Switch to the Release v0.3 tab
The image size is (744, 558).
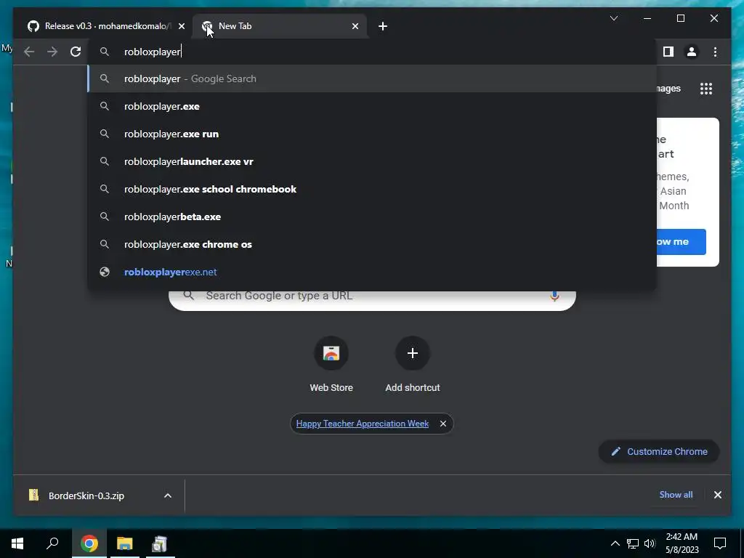107,26
